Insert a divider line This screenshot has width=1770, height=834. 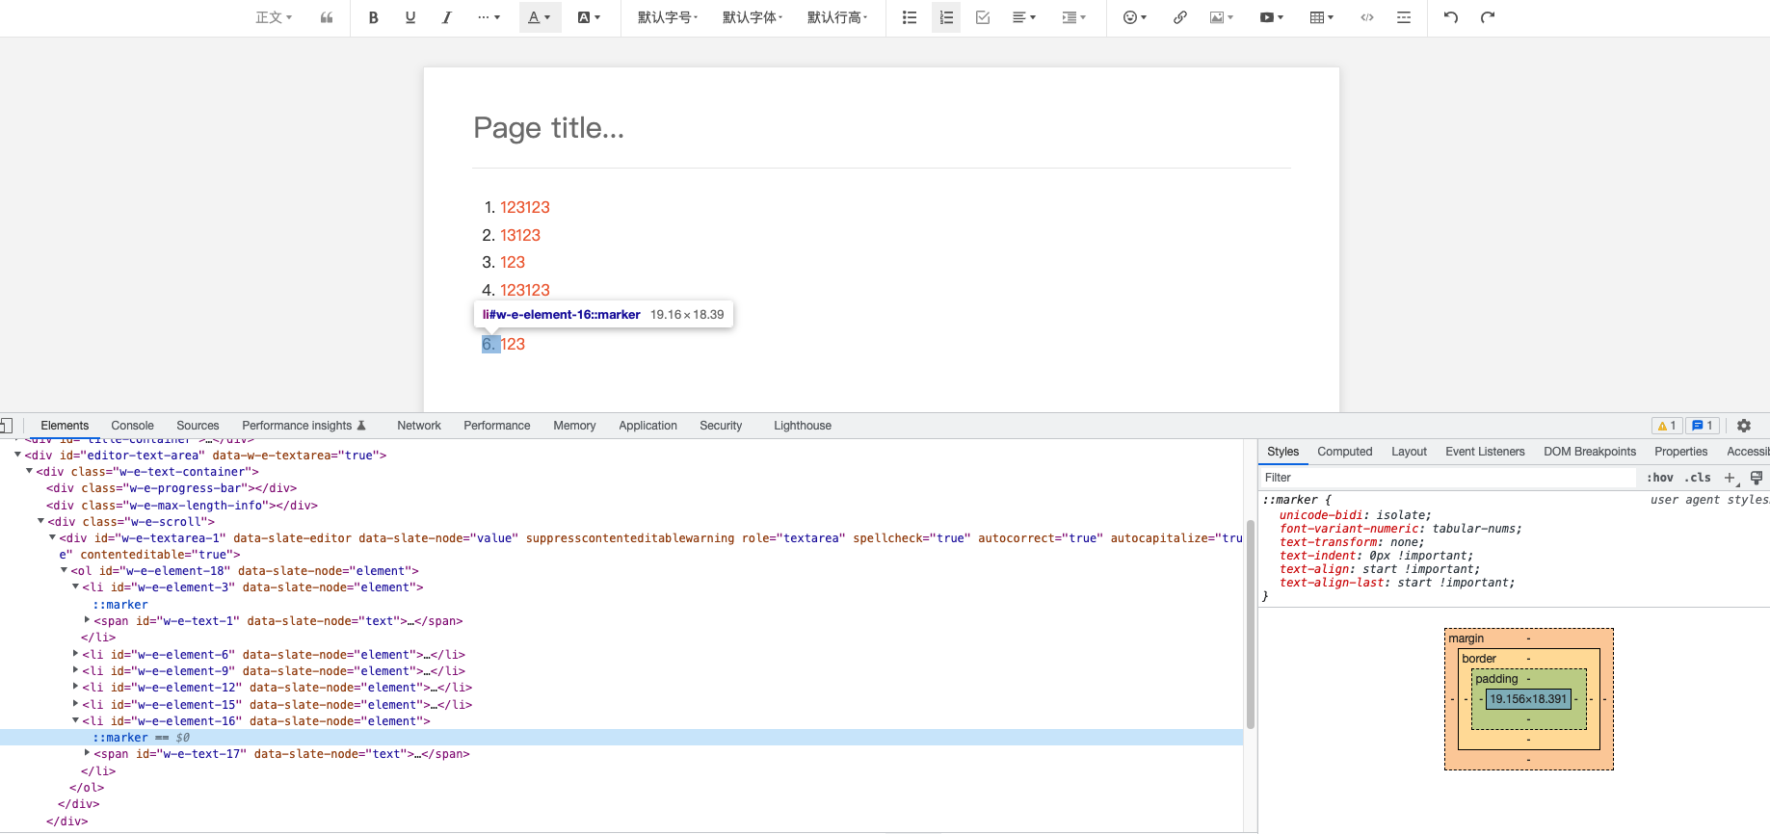(1404, 17)
